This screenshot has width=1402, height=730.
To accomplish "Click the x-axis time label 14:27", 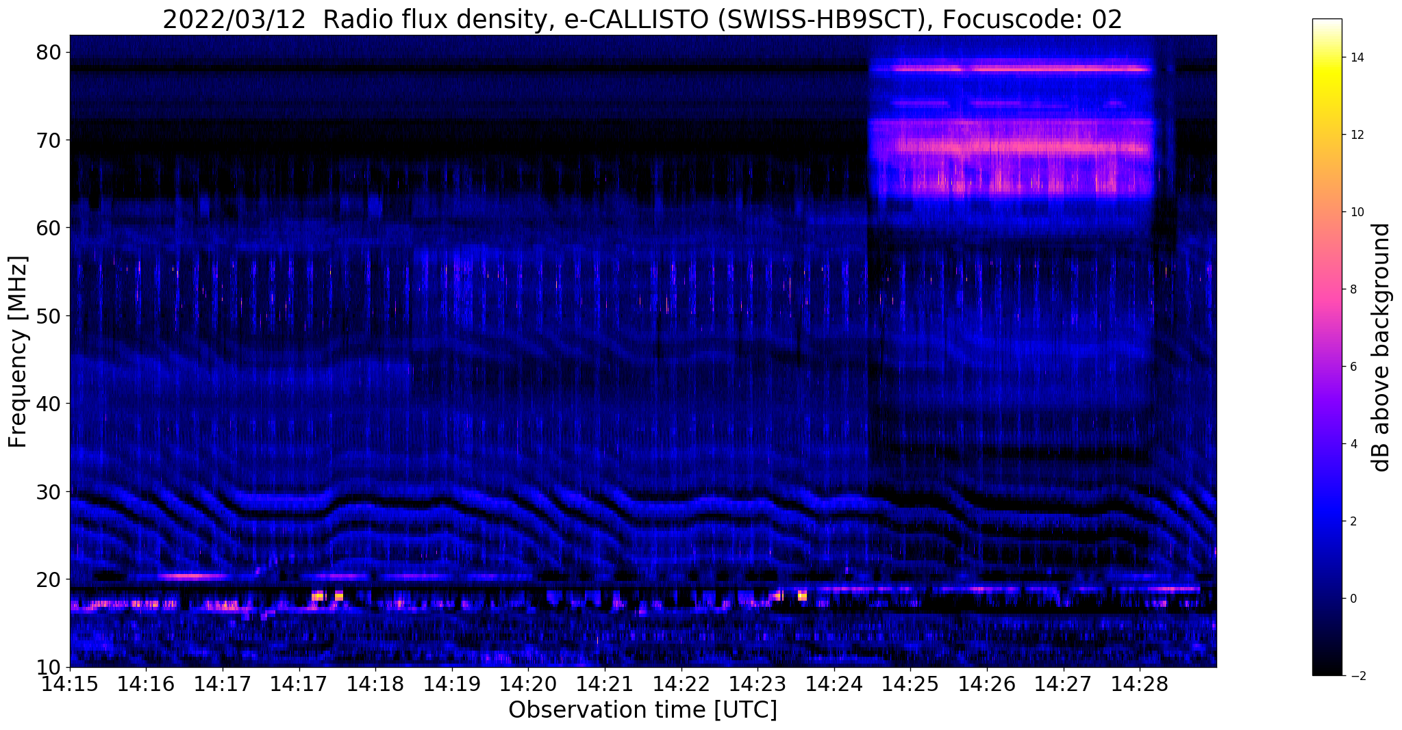I will pyautogui.click(x=1064, y=684).
